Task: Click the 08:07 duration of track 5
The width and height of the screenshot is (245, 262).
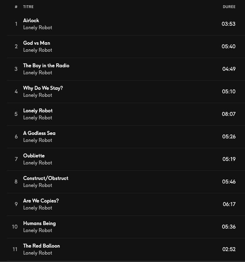Action: 228,114
